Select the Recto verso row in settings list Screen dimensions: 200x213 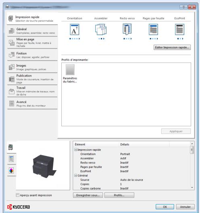click(x=132, y=163)
